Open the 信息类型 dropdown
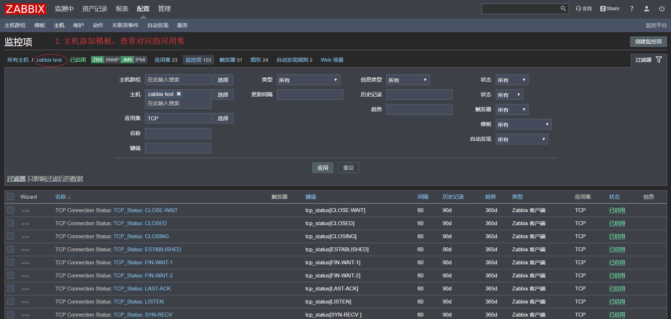 coord(408,80)
